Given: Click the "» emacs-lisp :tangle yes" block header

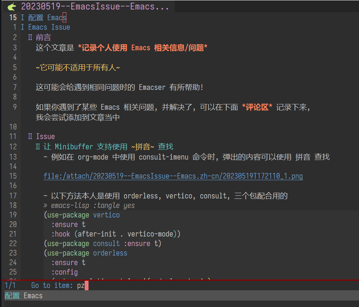Looking at the screenshot, I should click(x=89, y=206).
